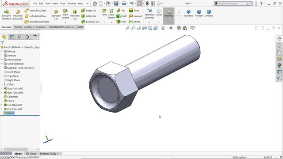Viewport: 283px width, 159px height.
Task: Open the Motion Study 1 tab
Action: pyautogui.click(x=49, y=154)
